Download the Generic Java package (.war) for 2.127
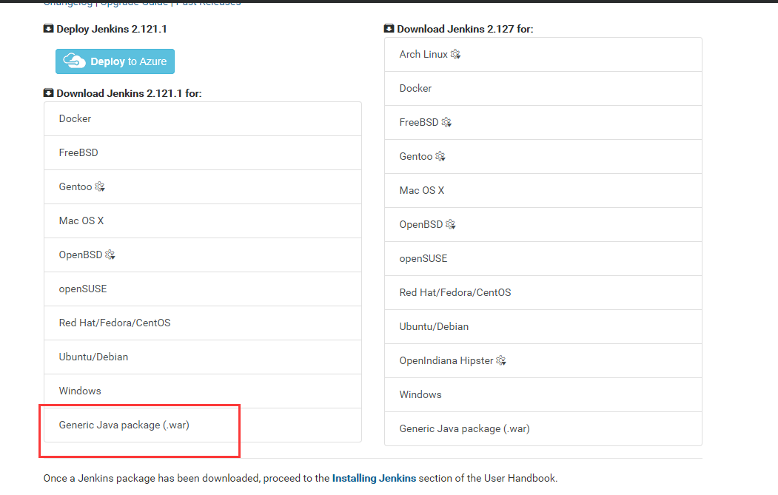The height and width of the screenshot is (495, 778). coord(543,428)
